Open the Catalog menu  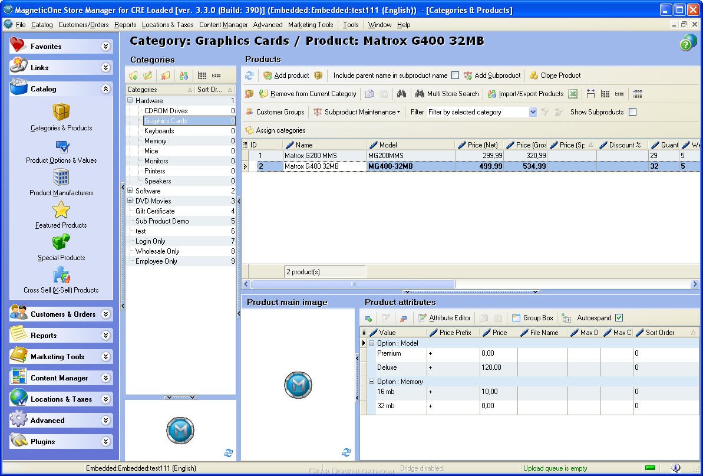pyautogui.click(x=42, y=25)
